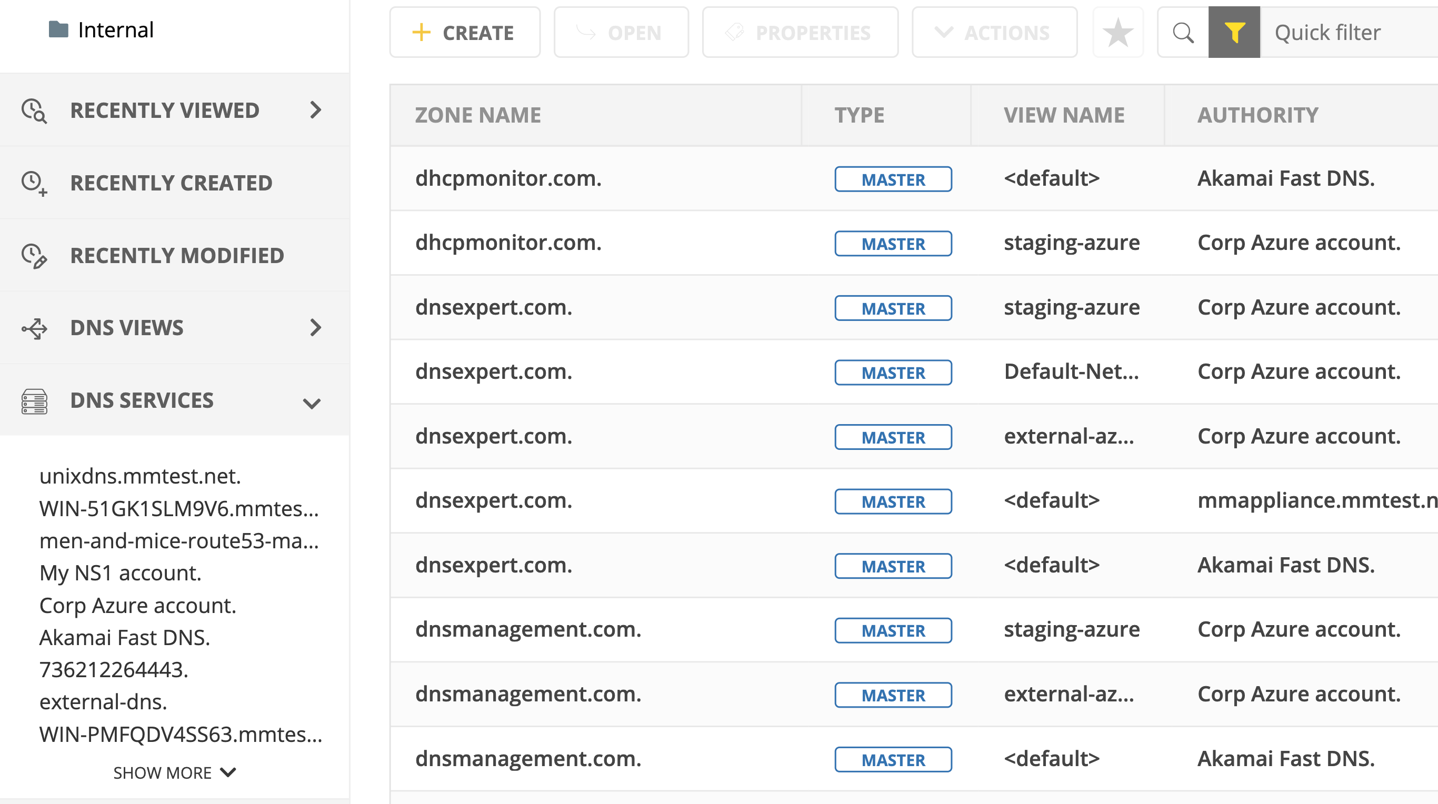Click the Recently Modified clock-pencil icon
Viewport: 1438px width, 804px height.
[34, 256]
